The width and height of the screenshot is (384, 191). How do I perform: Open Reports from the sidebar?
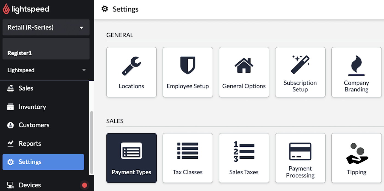(x=30, y=144)
